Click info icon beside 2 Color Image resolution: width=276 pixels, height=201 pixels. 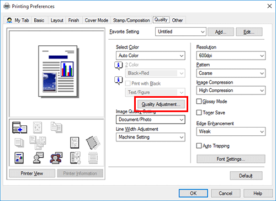coord(119,65)
